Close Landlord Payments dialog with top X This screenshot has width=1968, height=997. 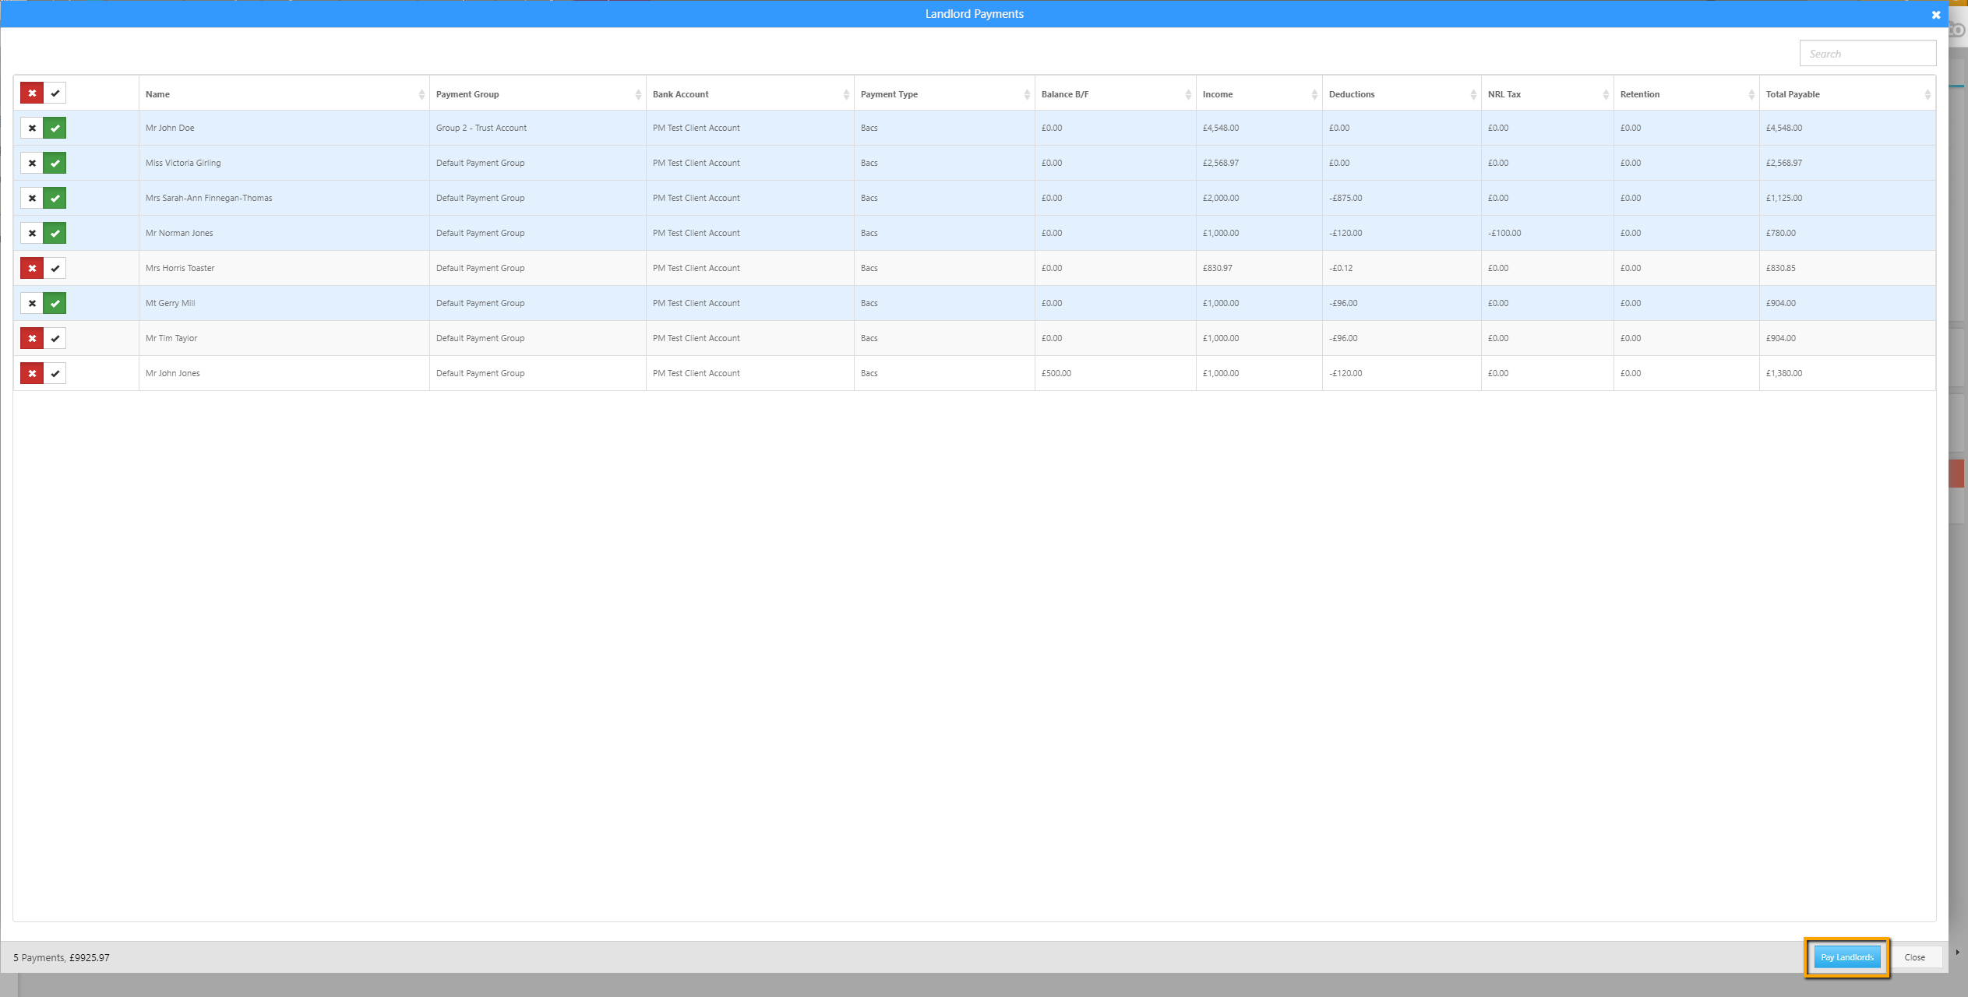coord(1935,15)
